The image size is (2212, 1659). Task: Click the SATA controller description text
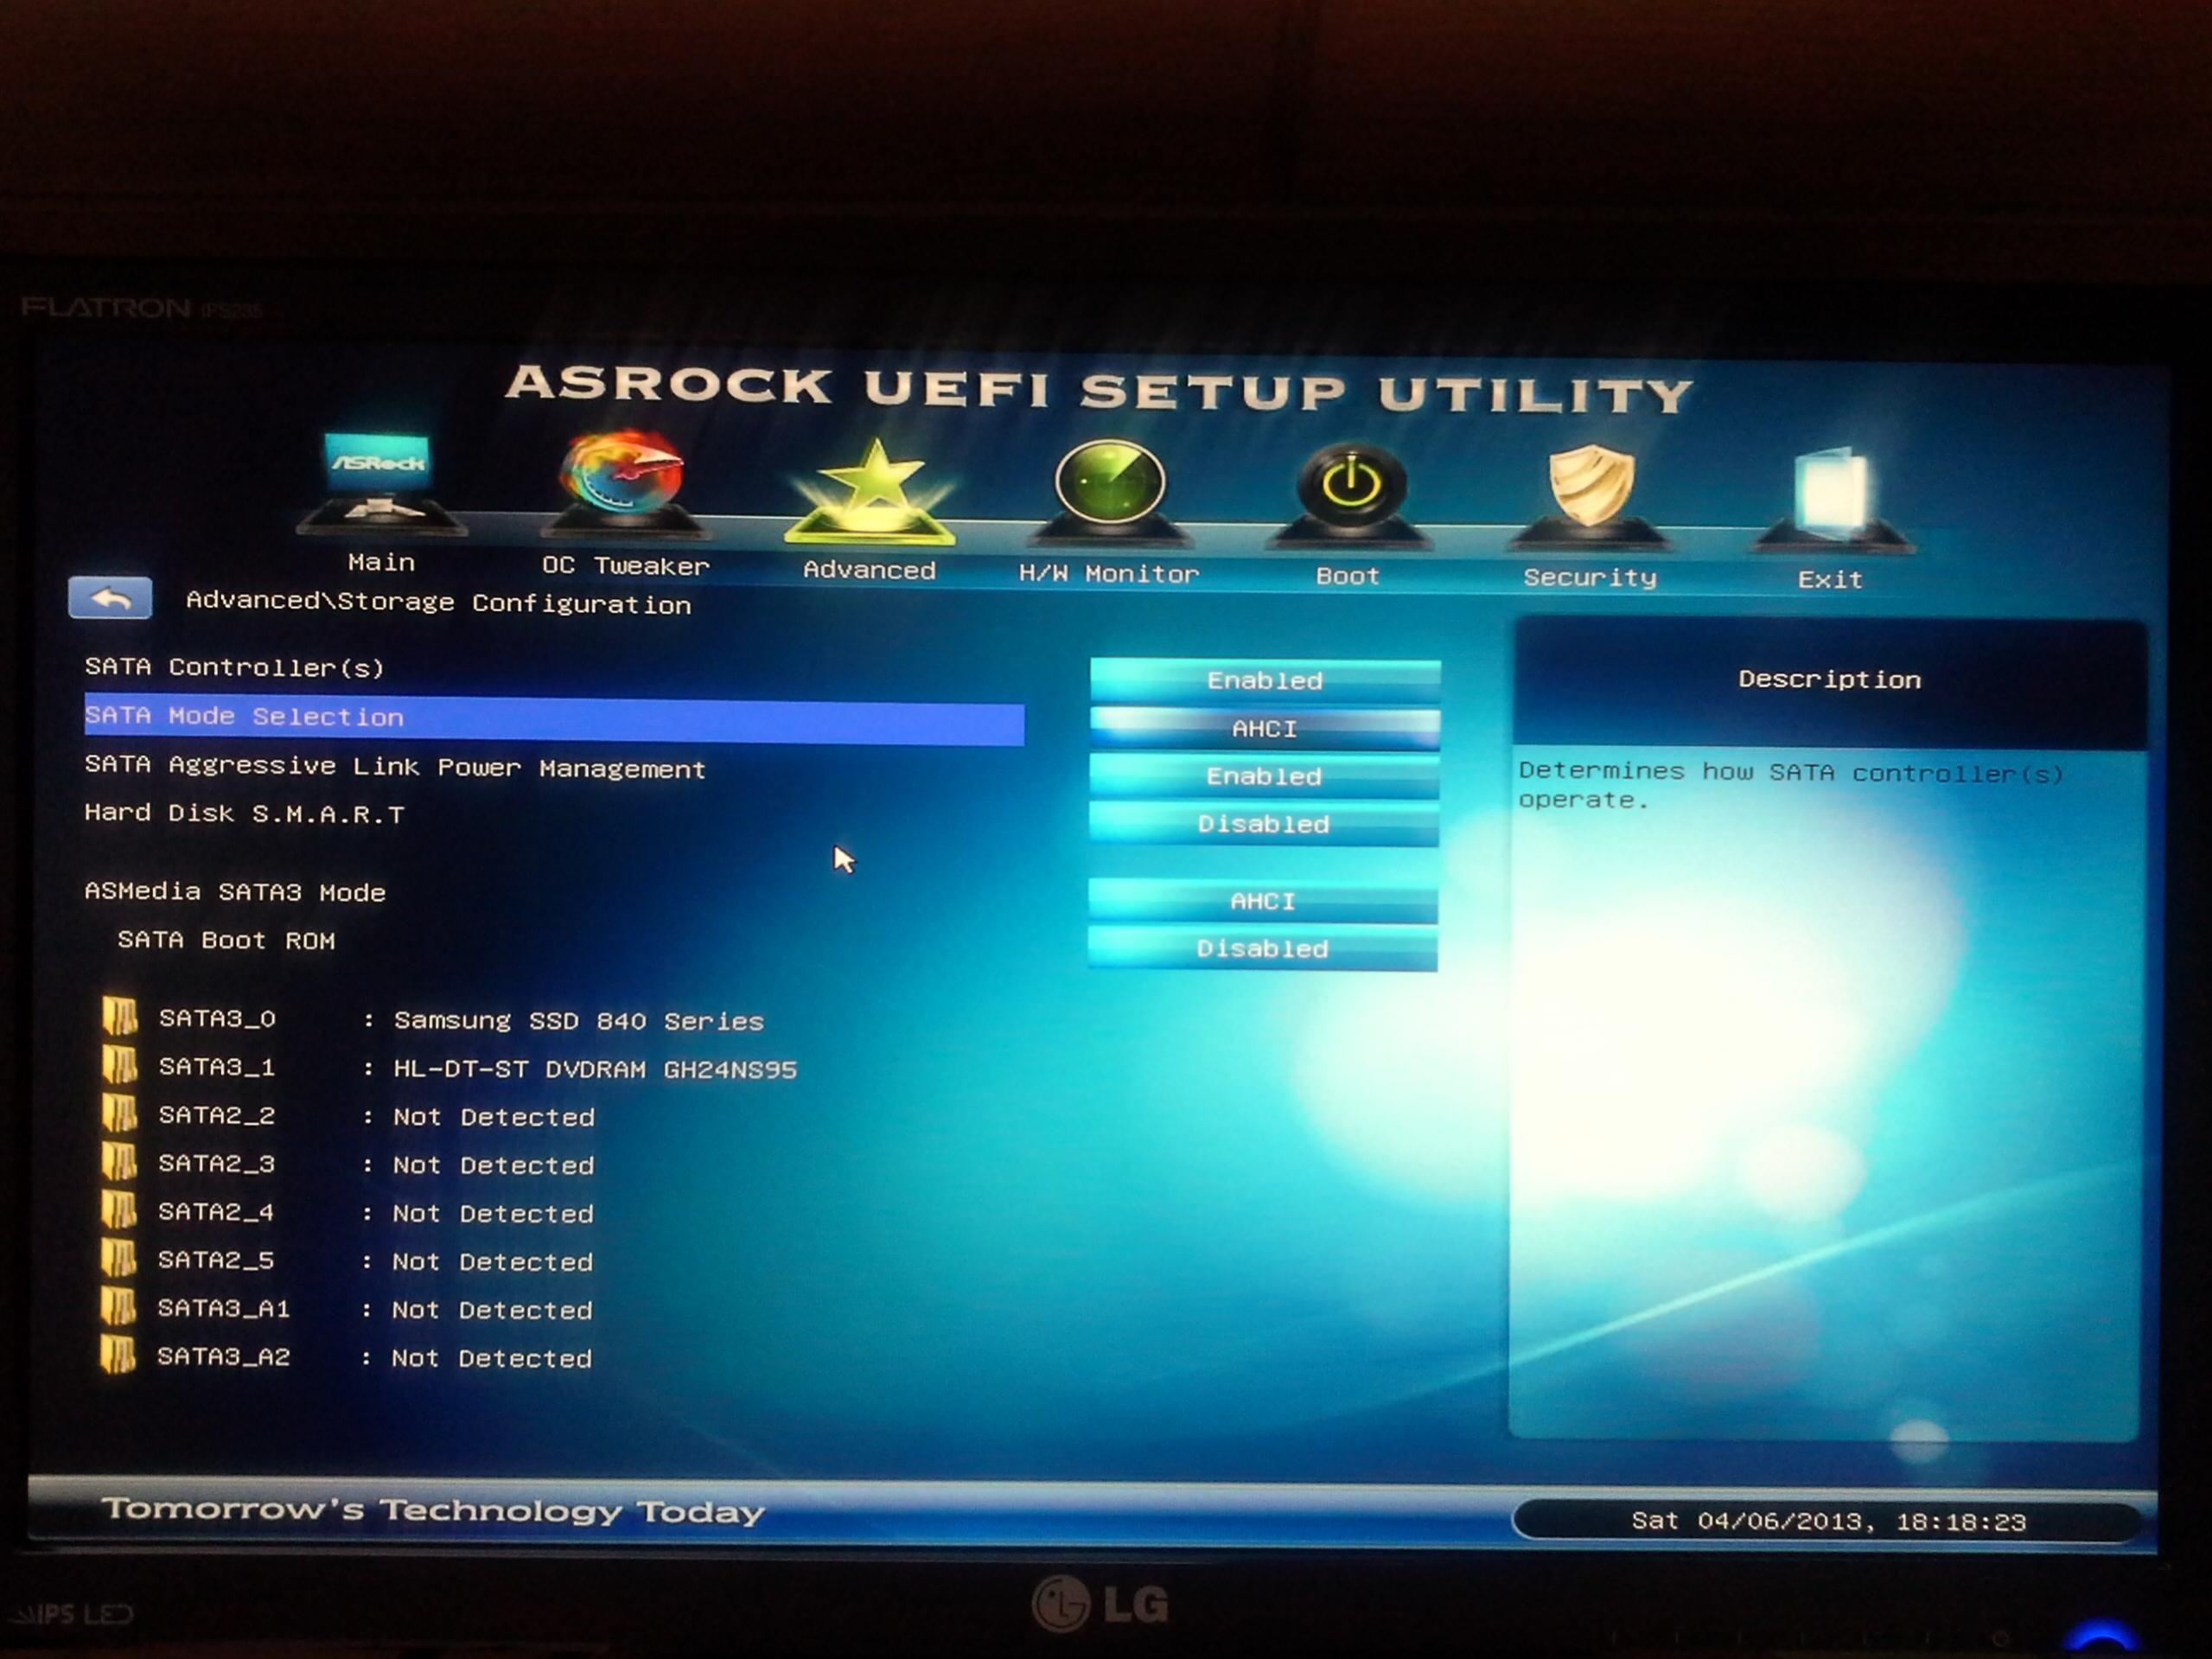[1790, 785]
